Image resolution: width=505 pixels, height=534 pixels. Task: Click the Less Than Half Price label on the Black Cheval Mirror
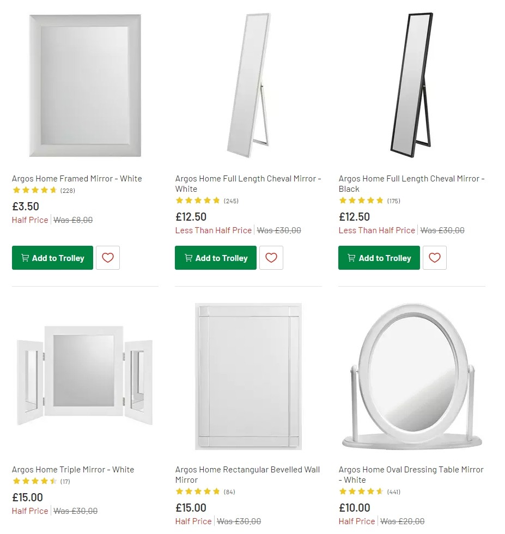pyautogui.click(x=377, y=230)
